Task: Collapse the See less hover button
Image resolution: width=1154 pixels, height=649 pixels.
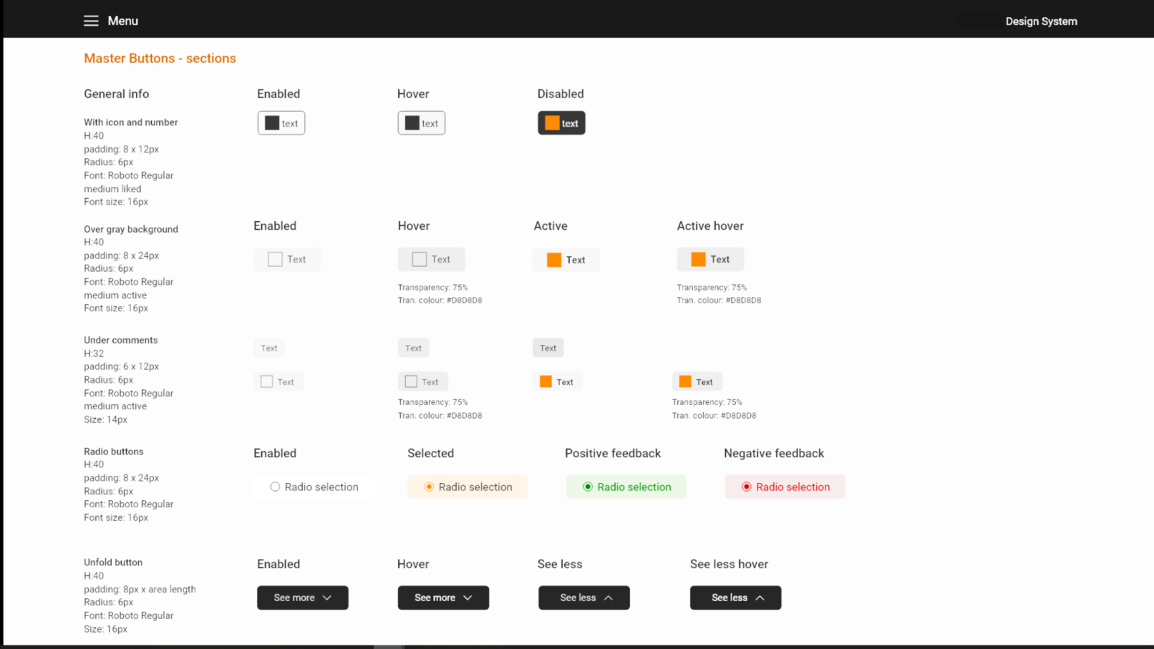Action: click(735, 597)
